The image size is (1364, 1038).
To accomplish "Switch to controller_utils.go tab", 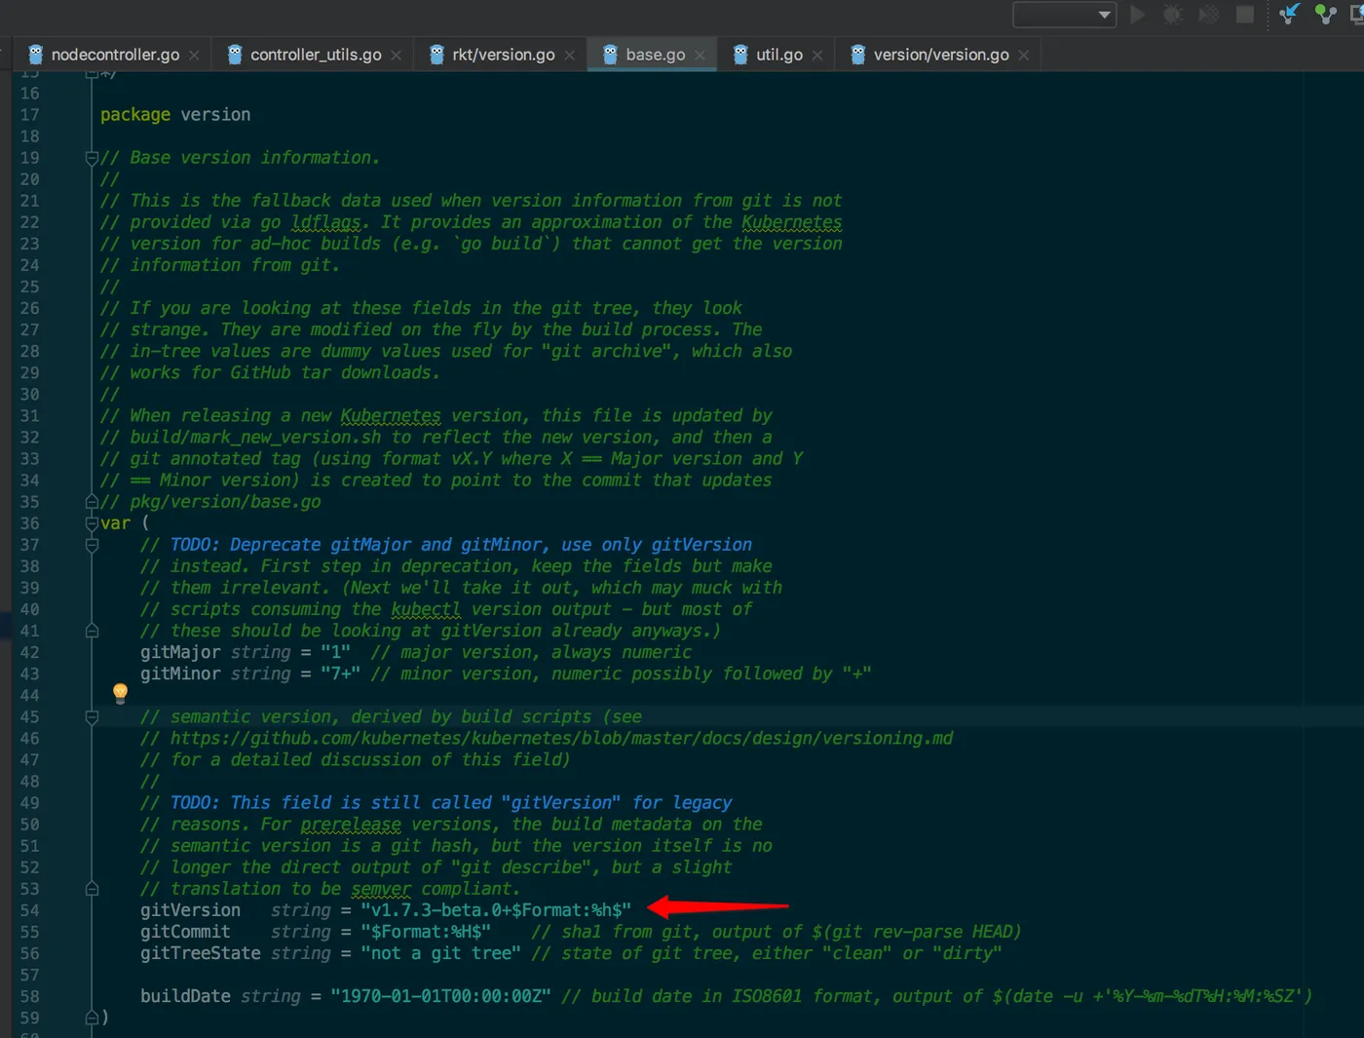I will (316, 55).
